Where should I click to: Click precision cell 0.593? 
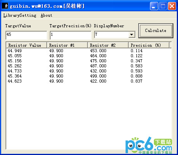(136, 71)
